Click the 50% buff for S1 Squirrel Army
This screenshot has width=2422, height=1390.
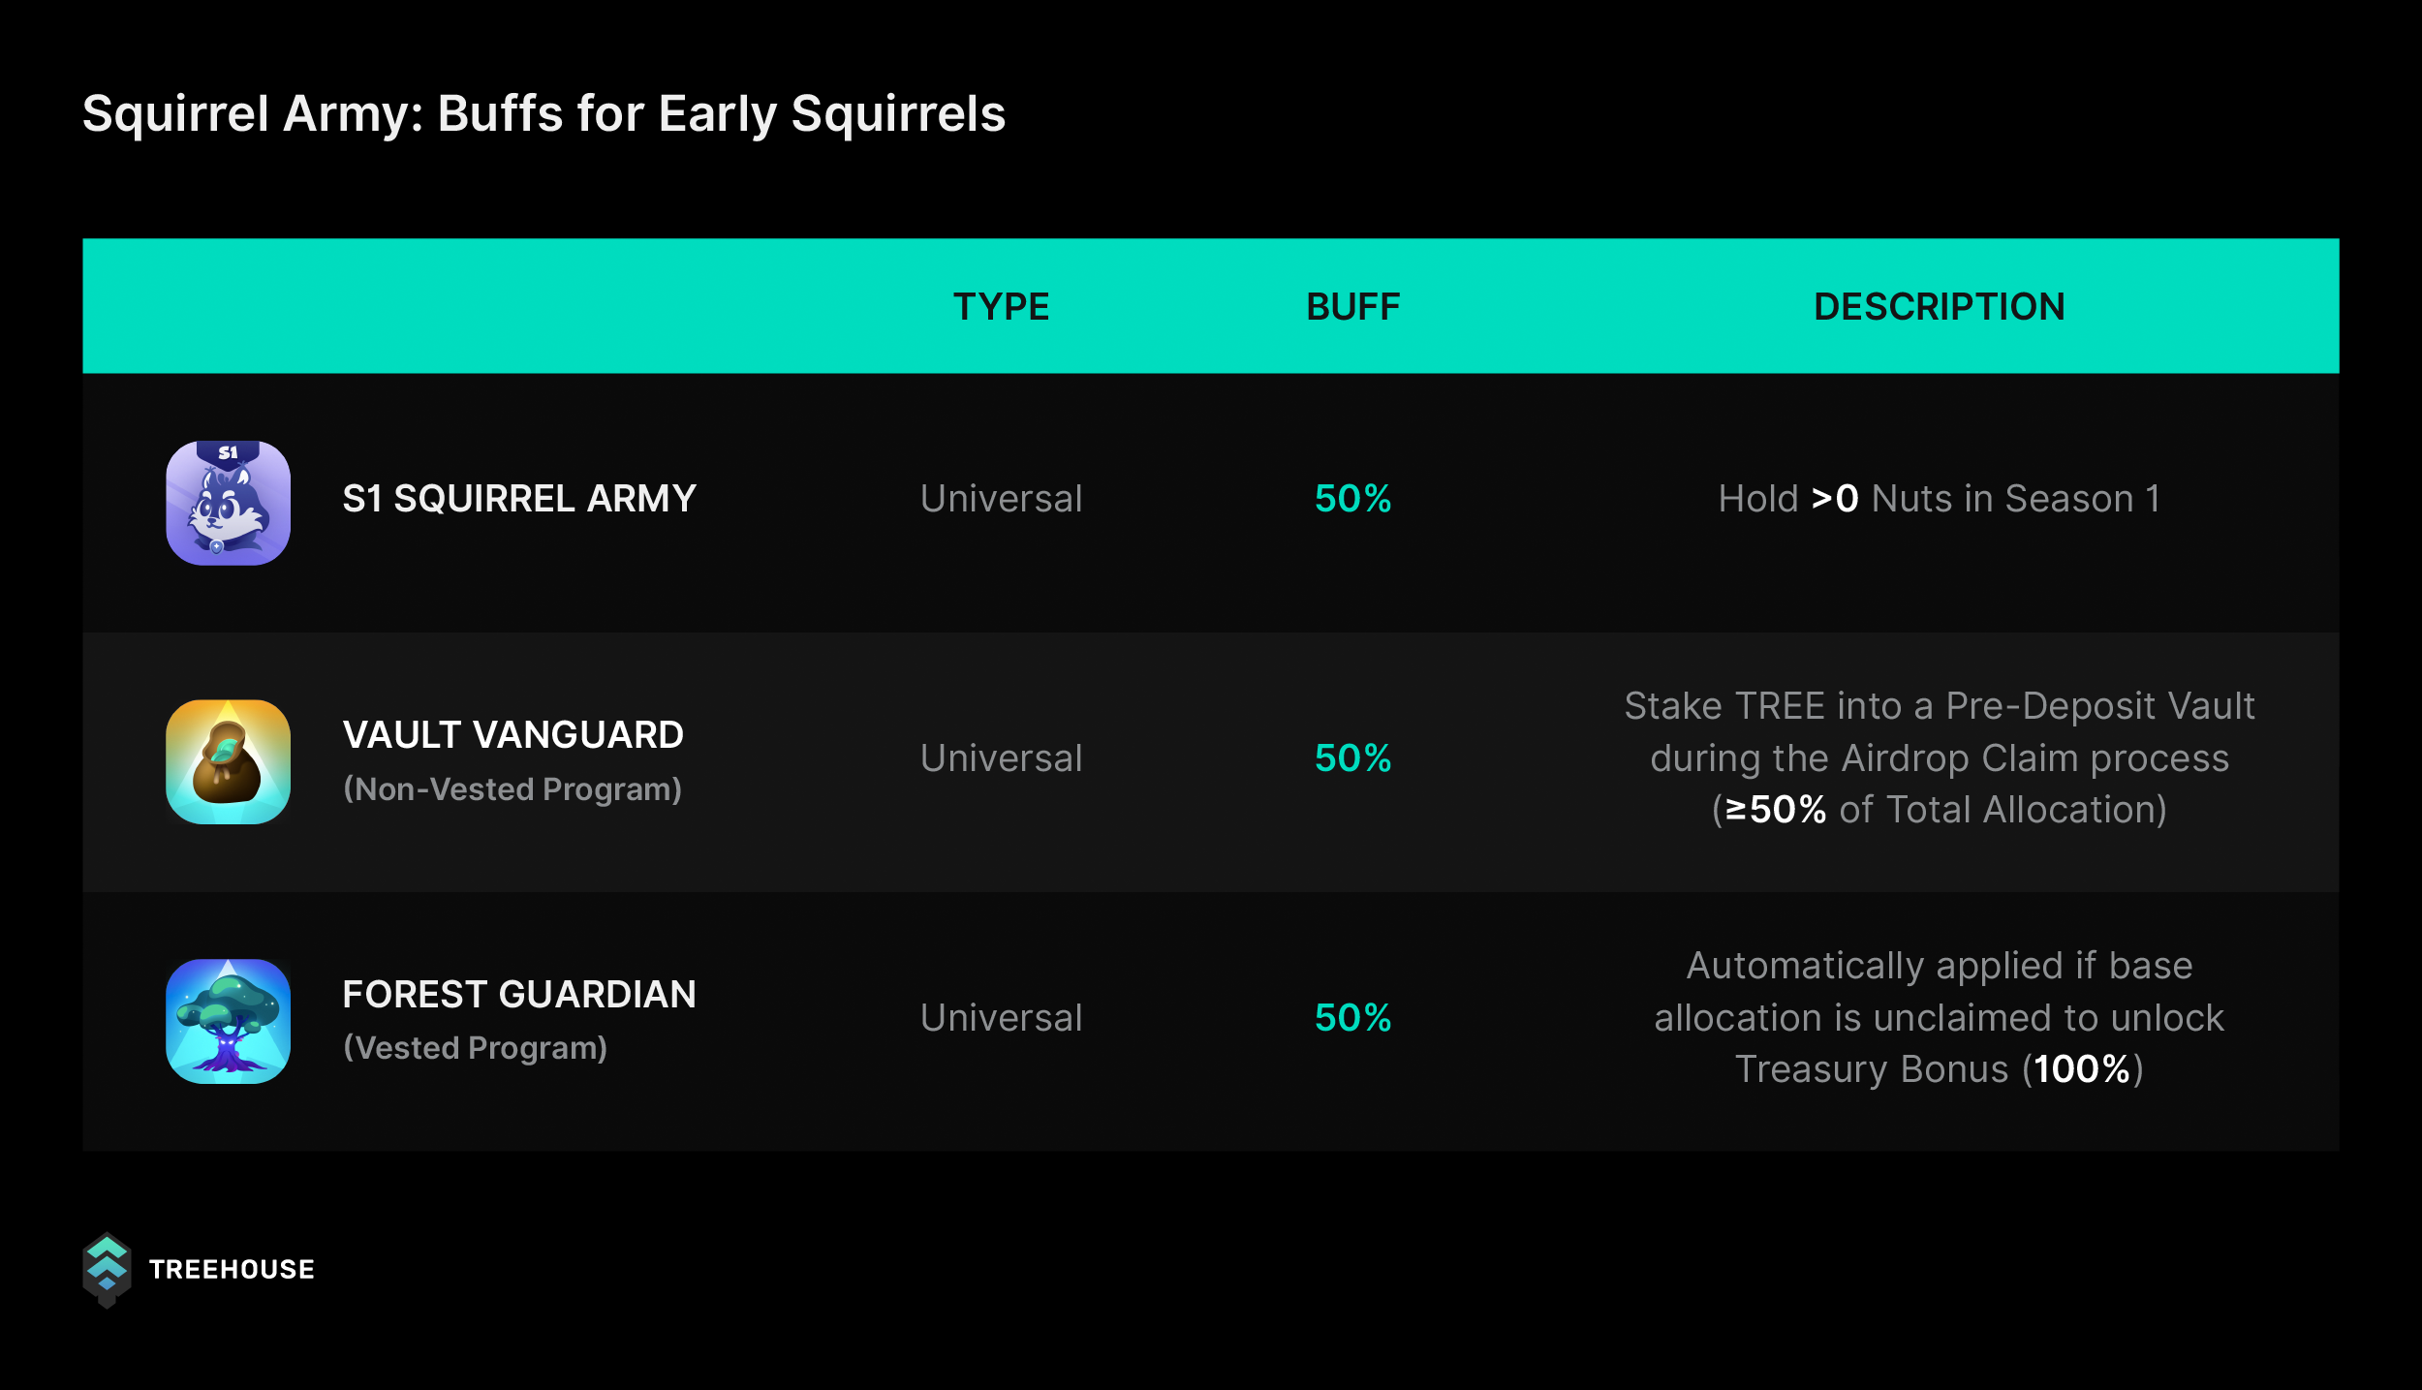pyautogui.click(x=1352, y=499)
